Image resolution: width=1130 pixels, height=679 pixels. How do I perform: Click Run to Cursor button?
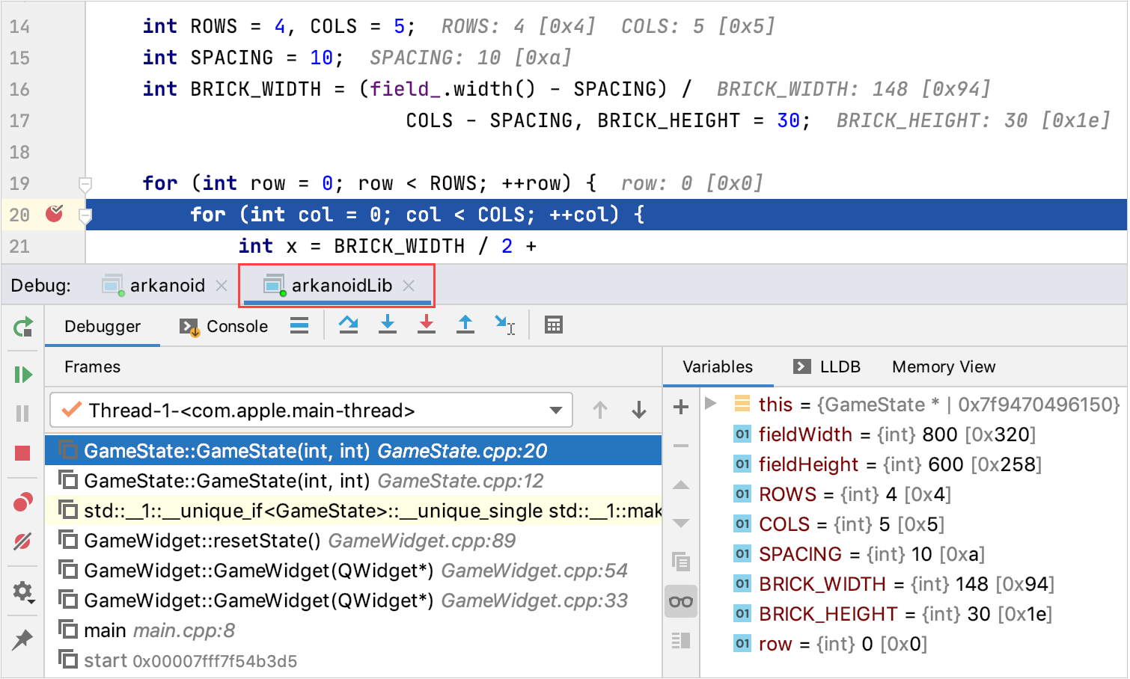click(505, 325)
